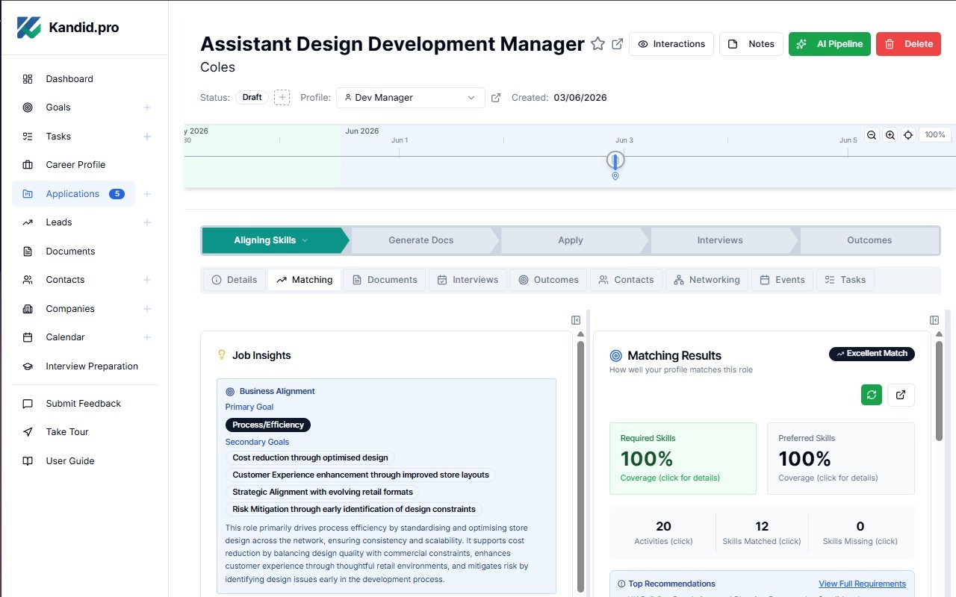Switch to the Tasks tab
This screenshot has height=597, width=956.
845,280
